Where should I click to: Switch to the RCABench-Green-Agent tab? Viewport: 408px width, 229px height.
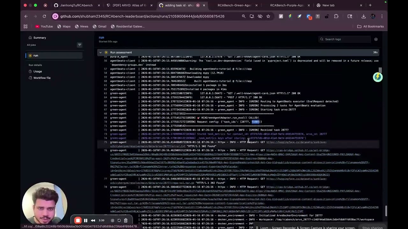[x=234, y=5]
